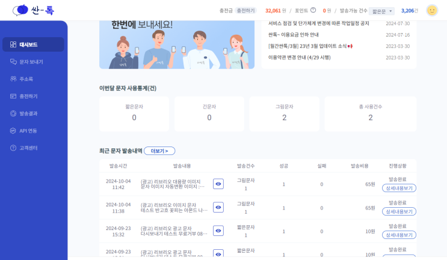Click the 3,206건 sendable count
Image resolution: width=447 pixels, height=260 pixels.
point(409,11)
